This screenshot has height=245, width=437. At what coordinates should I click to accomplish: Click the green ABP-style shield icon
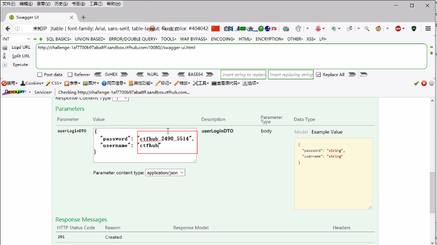[414, 29]
